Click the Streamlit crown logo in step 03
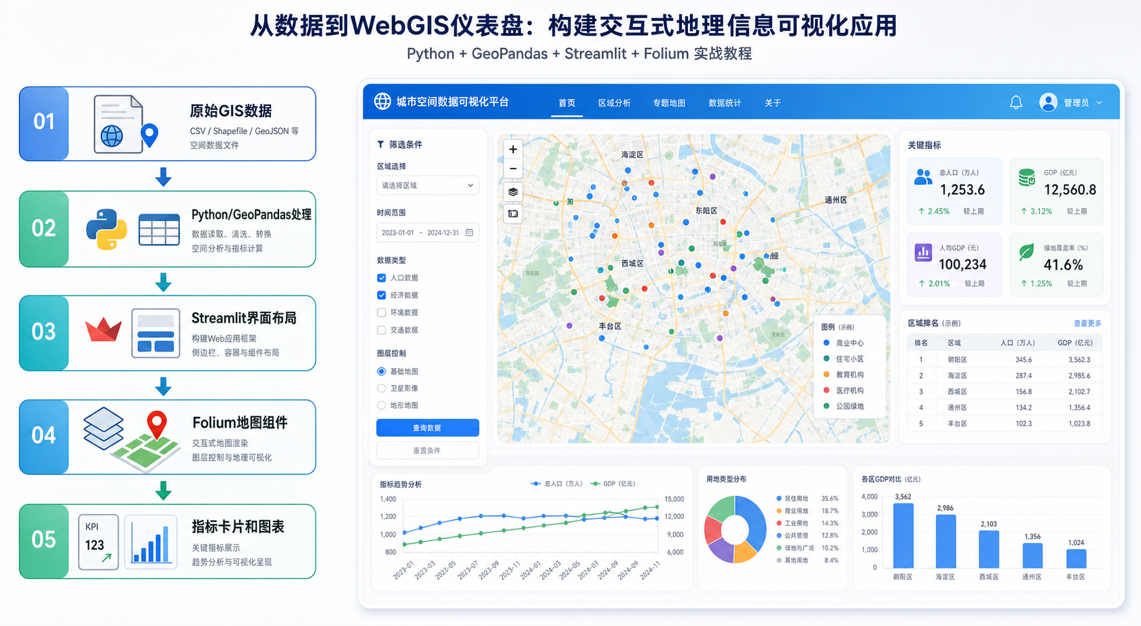The width and height of the screenshot is (1141, 626). (103, 330)
